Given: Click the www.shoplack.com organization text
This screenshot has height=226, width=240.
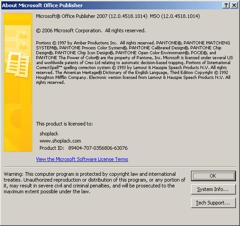Looking at the screenshot, I should (x=60, y=141).
